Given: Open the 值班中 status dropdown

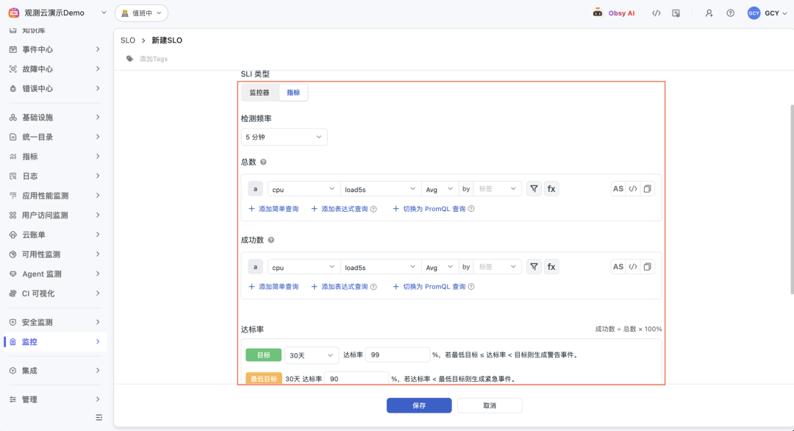Looking at the screenshot, I should [x=141, y=13].
